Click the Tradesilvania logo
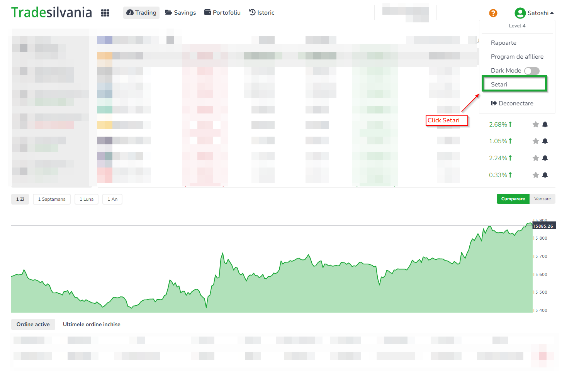Viewport: 562px width, 374px height. tap(51, 13)
